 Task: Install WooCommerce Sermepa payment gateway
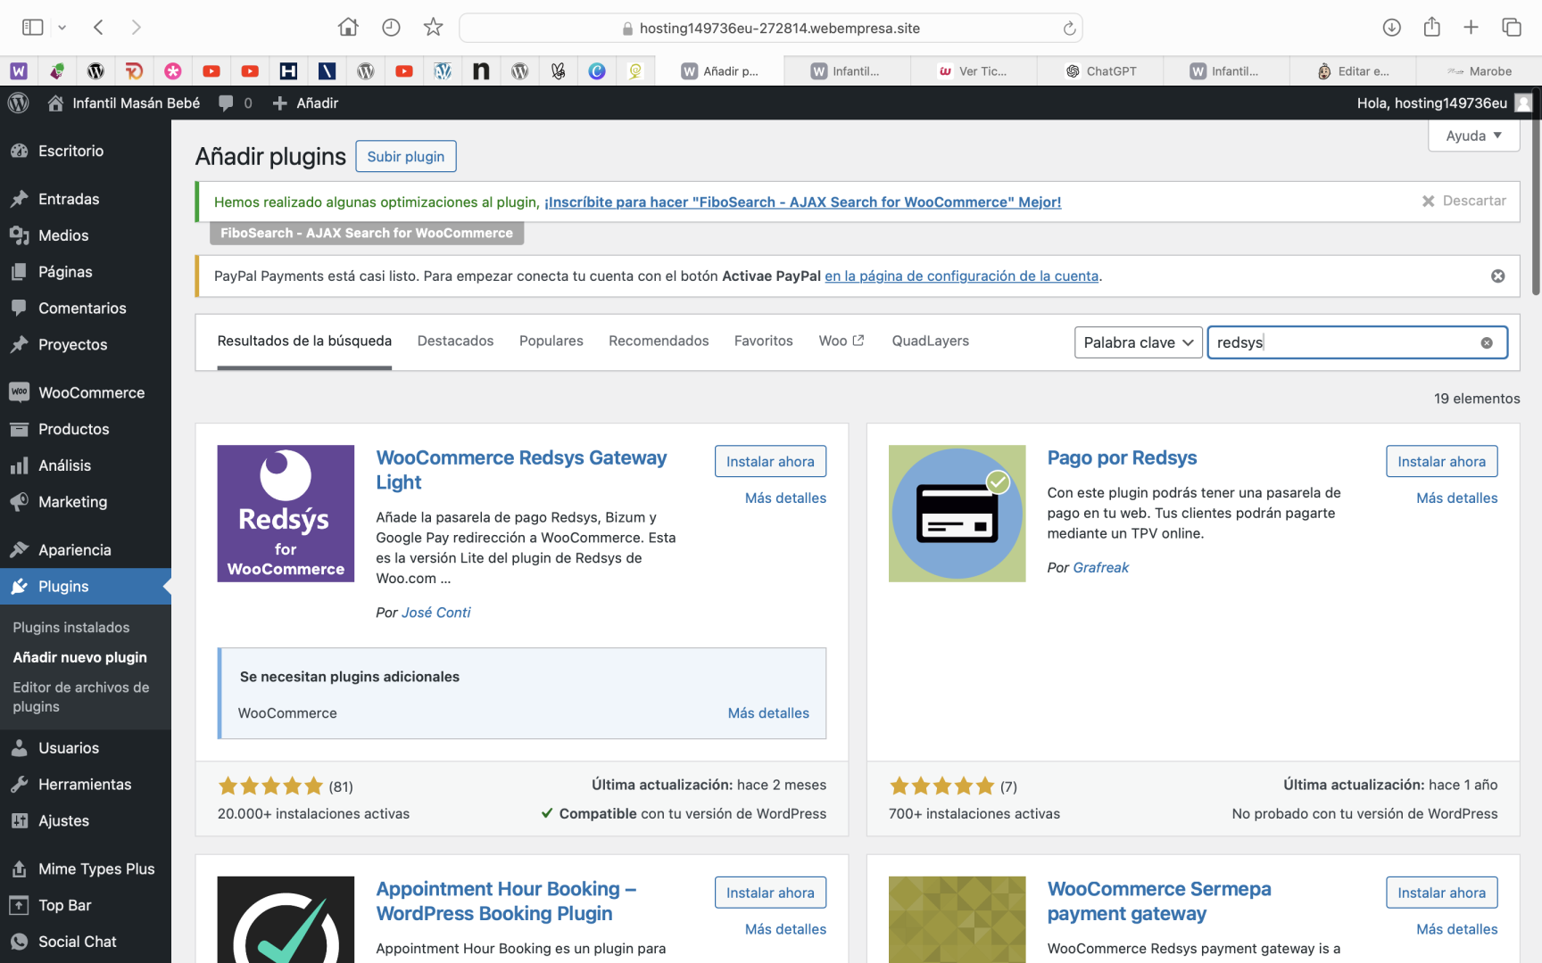[1441, 893]
